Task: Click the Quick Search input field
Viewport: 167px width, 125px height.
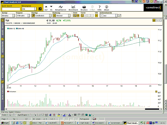Action: coord(11,9)
